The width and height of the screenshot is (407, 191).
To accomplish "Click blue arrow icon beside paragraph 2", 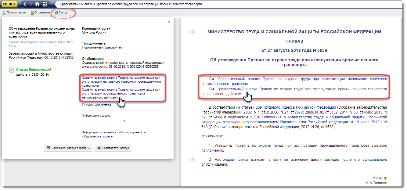I will 193,160.
